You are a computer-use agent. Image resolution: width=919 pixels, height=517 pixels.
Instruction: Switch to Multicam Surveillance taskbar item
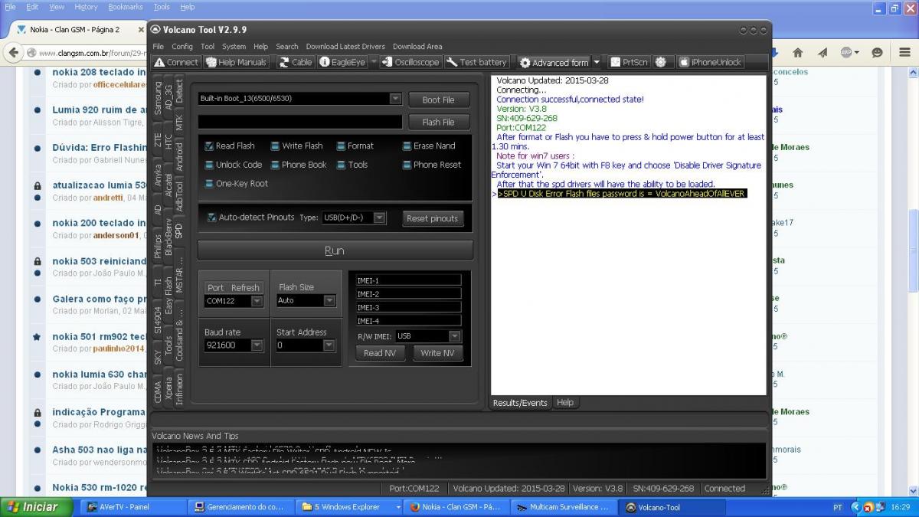(x=564, y=507)
